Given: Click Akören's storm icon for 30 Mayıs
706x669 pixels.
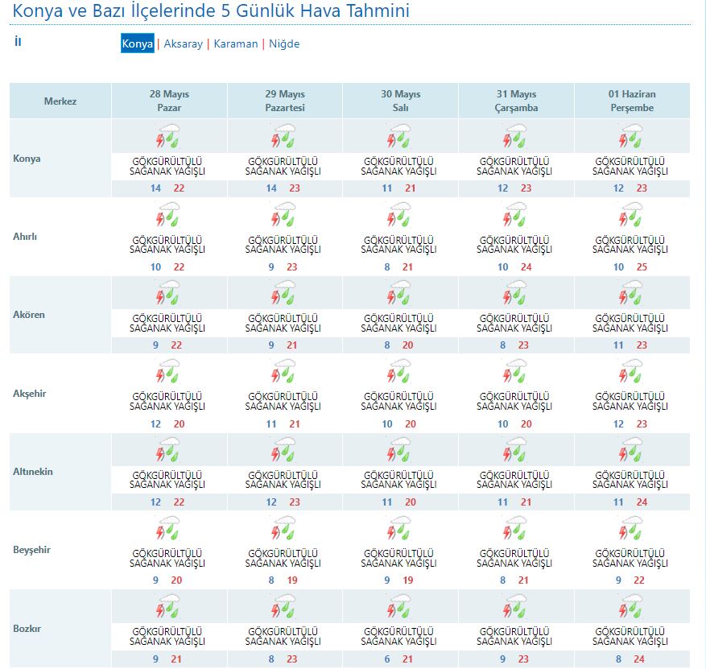Looking at the screenshot, I should point(400,294).
